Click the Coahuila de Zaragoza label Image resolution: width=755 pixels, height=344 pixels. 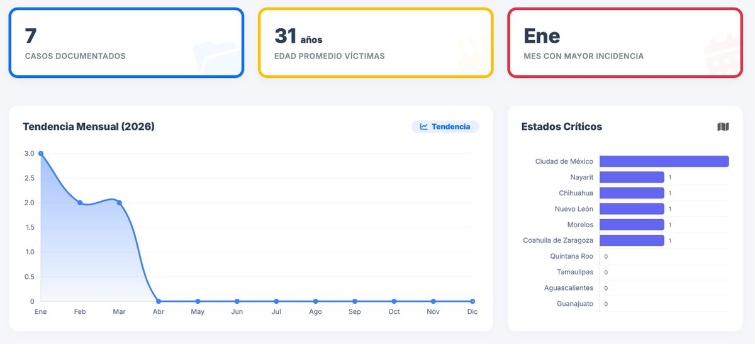click(558, 240)
